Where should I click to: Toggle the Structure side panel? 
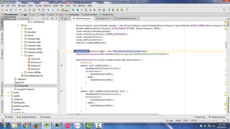point(2,39)
